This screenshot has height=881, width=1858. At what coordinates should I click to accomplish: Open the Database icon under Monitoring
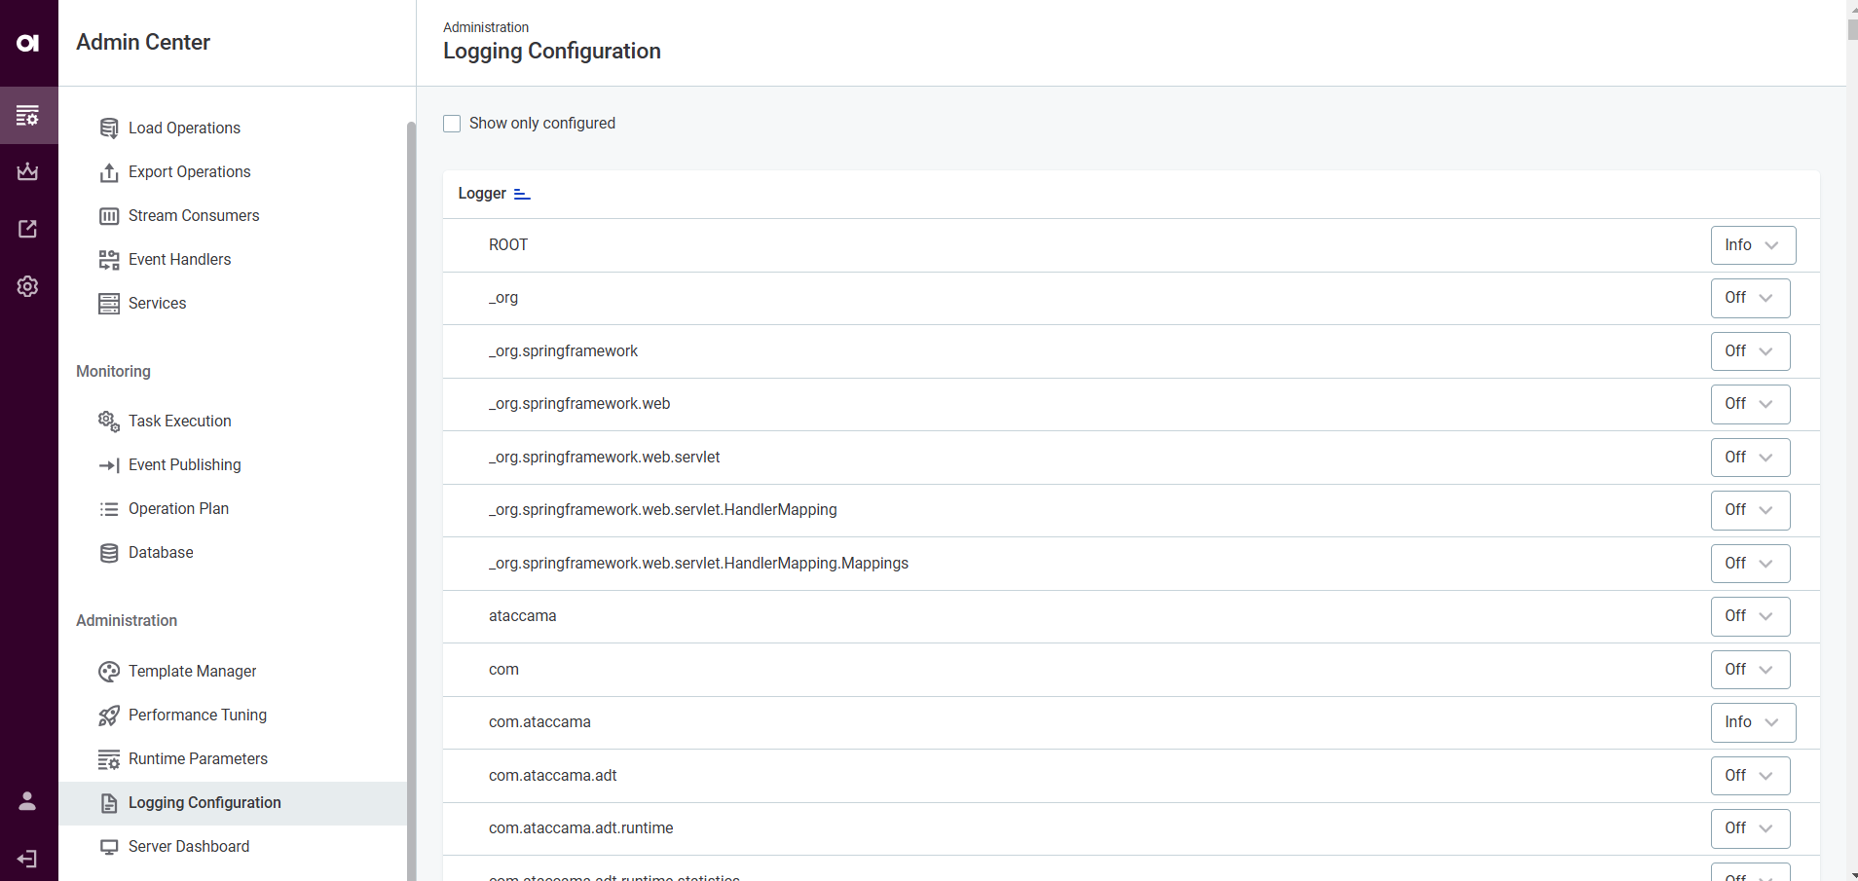tap(109, 552)
